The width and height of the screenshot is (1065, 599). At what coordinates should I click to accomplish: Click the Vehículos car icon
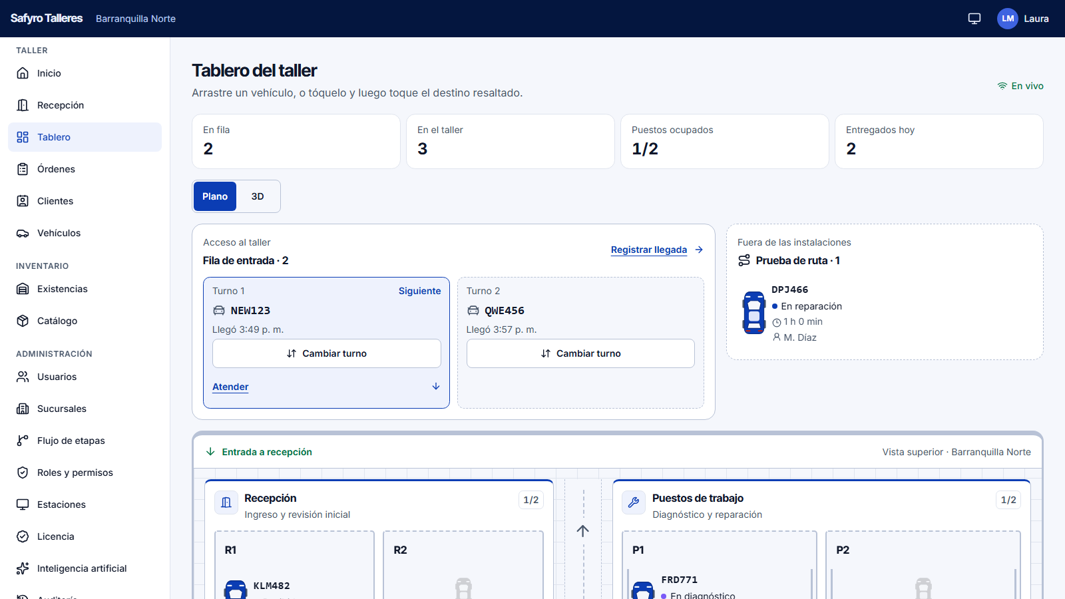pyautogui.click(x=23, y=233)
